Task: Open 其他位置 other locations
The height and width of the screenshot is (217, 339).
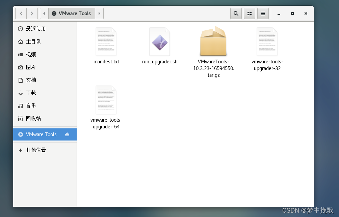Action: pos(45,150)
